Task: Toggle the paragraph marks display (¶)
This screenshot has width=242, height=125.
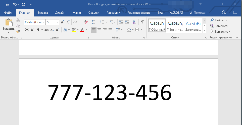Action: (142, 22)
